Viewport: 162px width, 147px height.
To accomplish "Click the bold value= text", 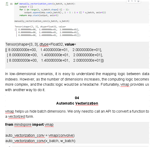I will [x=70, y=44].
